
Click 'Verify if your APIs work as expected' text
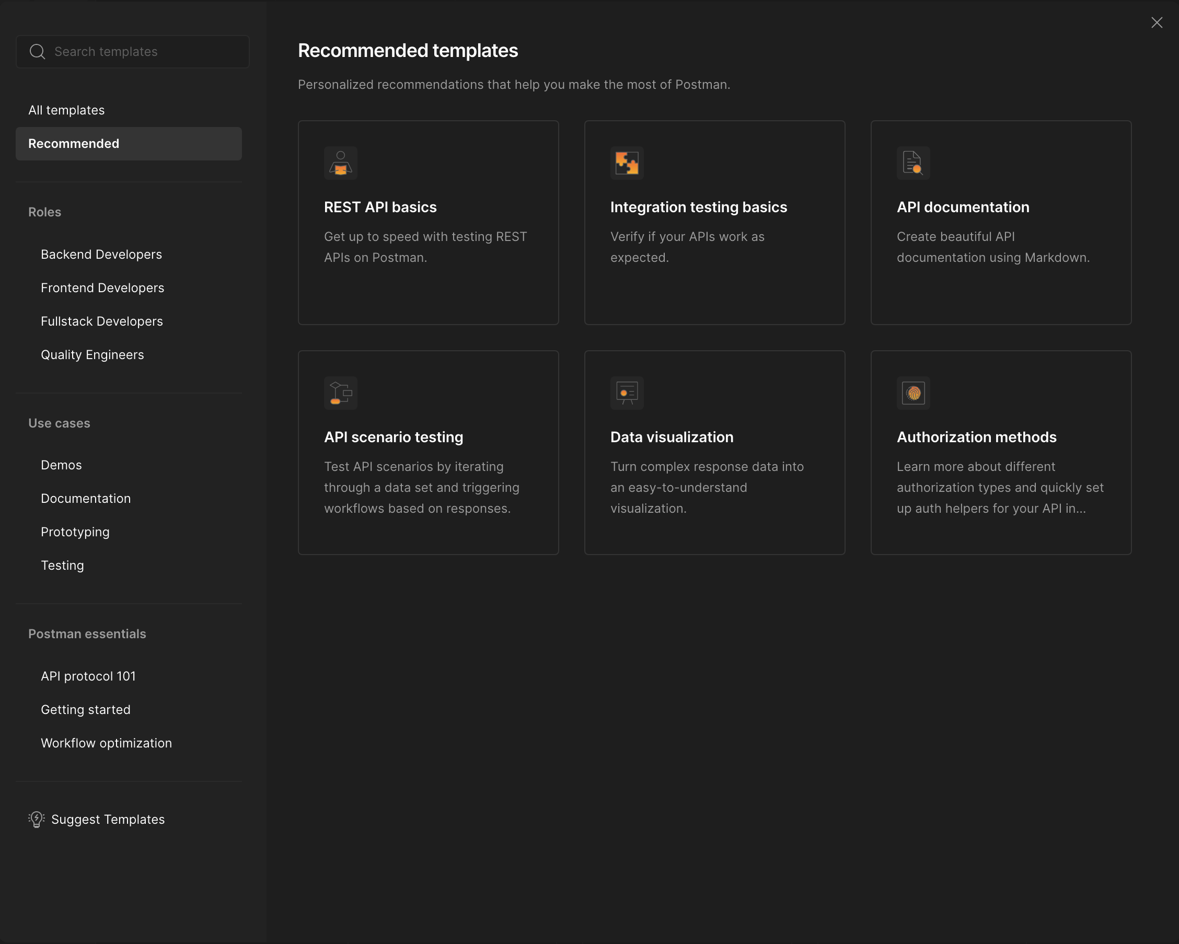[687, 247]
